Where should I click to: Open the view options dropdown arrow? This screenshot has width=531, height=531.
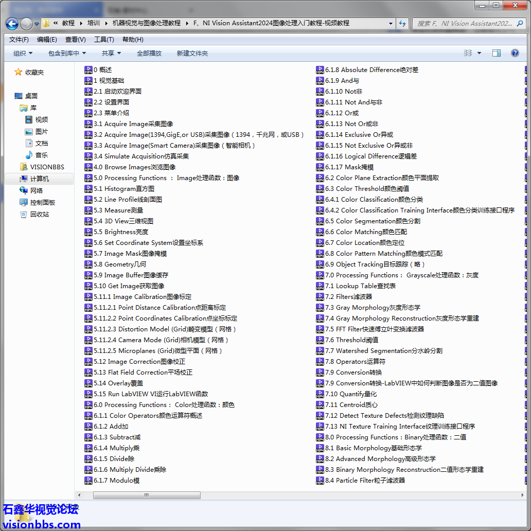point(479,53)
